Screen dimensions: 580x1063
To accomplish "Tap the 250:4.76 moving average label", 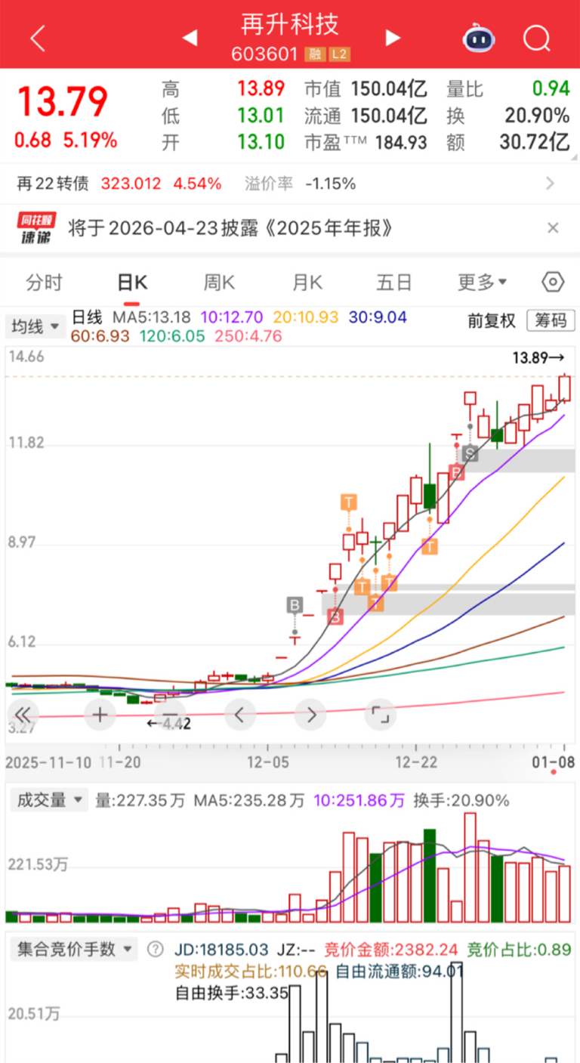I will coord(248,335).
